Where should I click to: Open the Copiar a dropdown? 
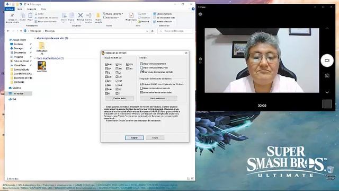[71, 22]
